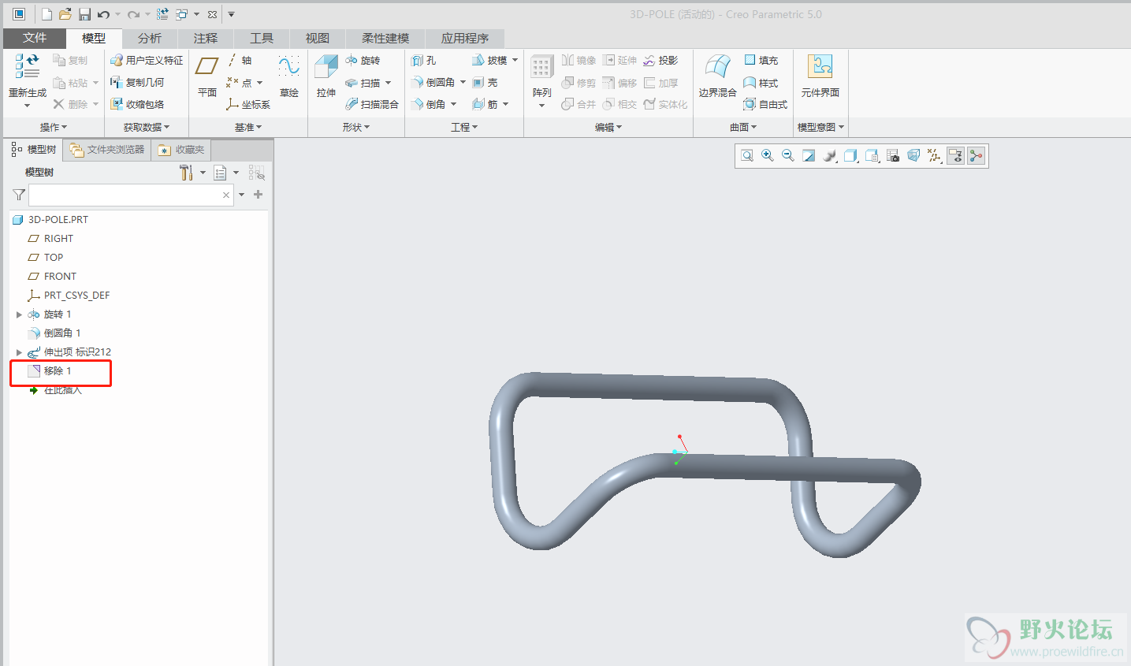The width and height of the screenshot is (1131, 666).
Task: Switch to 文件夹浏览器 navigator tab
Action: (107, 149)
